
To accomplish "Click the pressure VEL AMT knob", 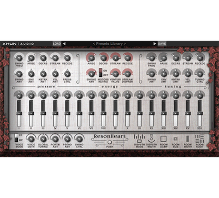I will coord(55,74).
